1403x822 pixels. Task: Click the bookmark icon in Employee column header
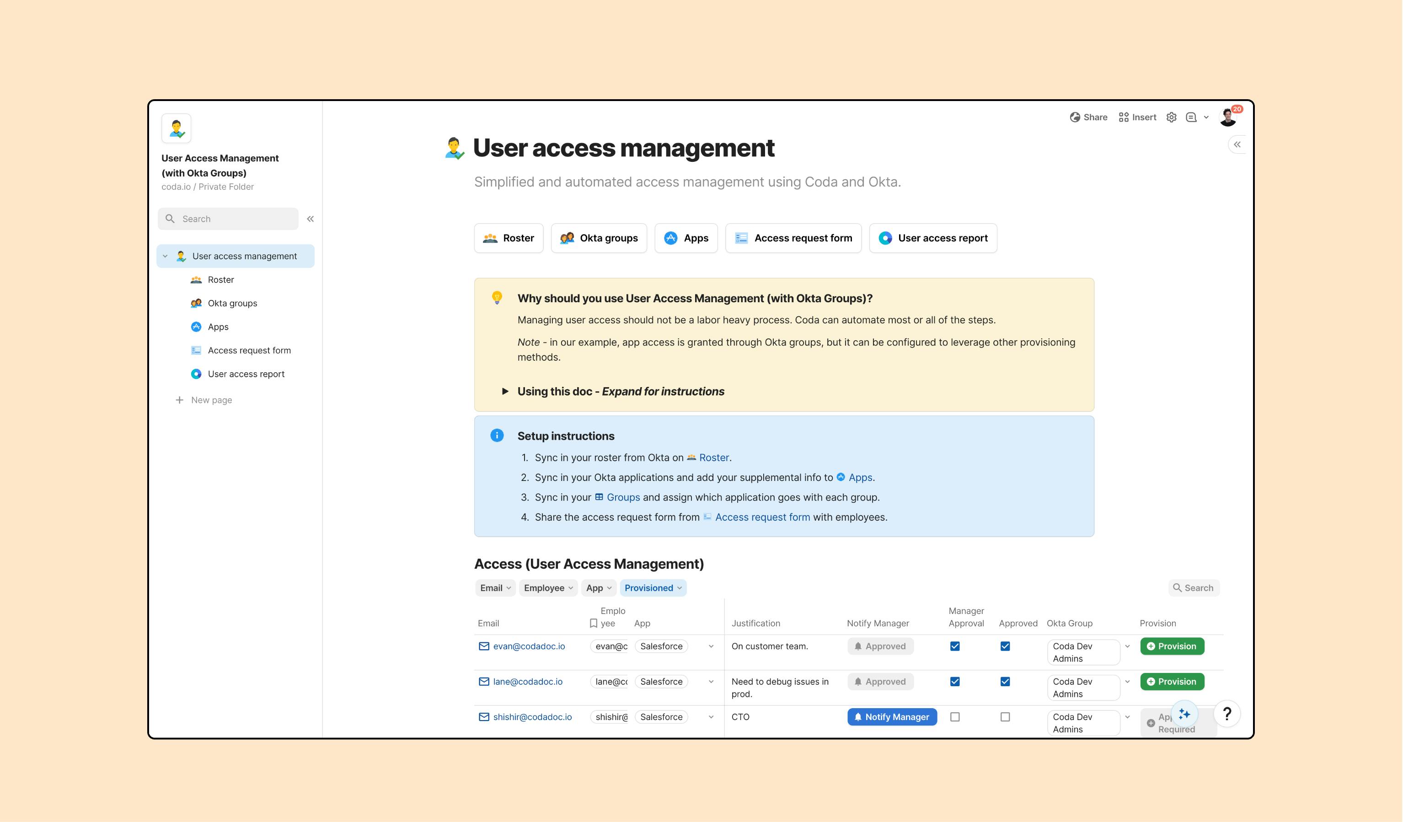[x=594, y=623]
